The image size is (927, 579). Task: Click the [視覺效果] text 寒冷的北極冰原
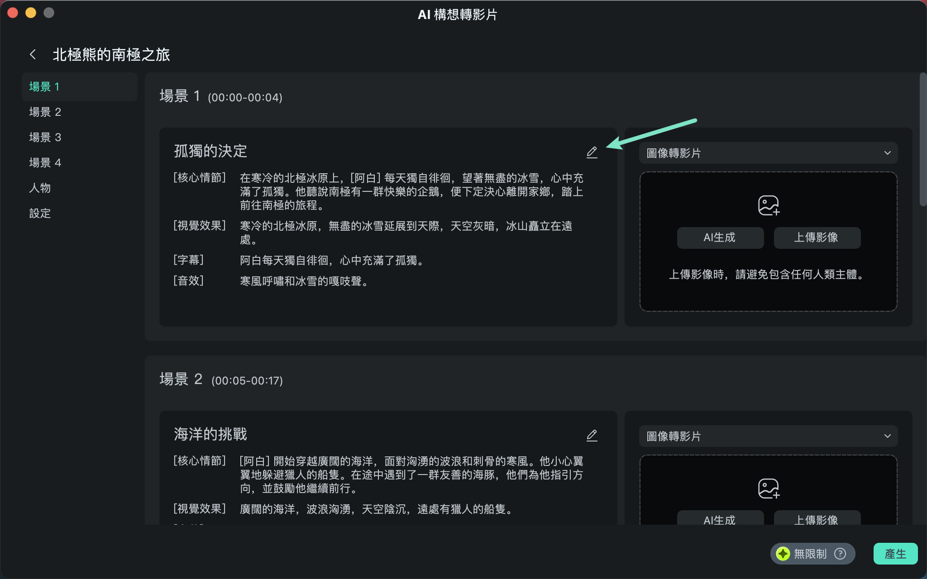tap(406, 233)
